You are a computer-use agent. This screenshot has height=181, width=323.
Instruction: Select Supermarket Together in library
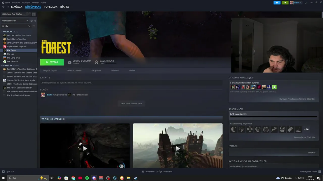pos(17,47)
